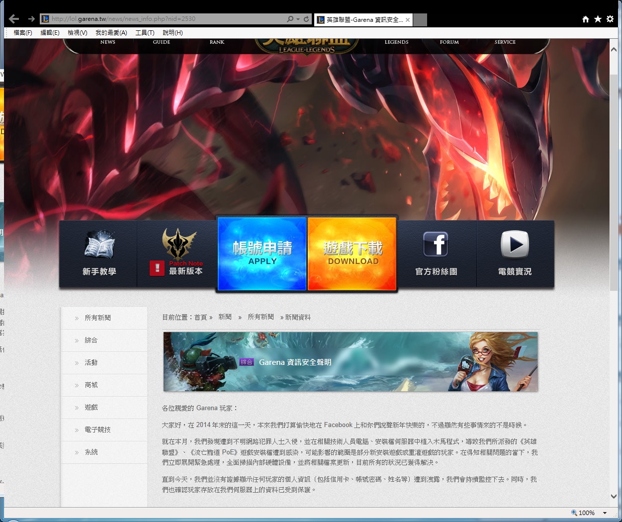The image size is (622, 522).
Task: Open SERVICE in site navigation
Action: pos(505,42)
